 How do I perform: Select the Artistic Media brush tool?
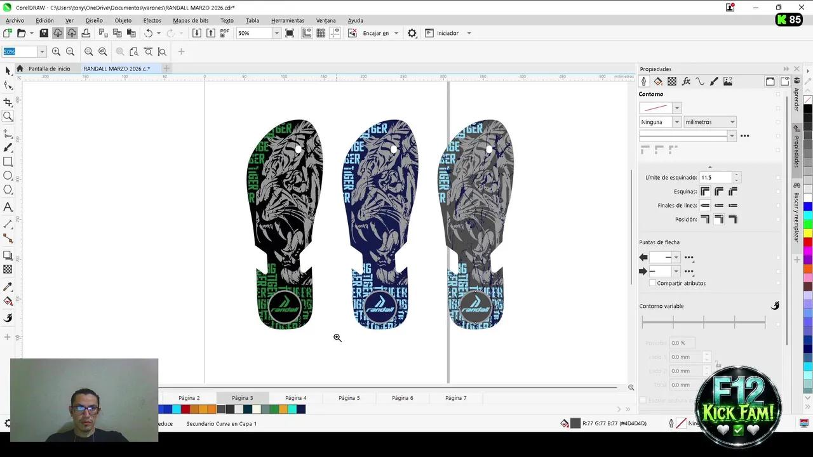tap(8, 147)
